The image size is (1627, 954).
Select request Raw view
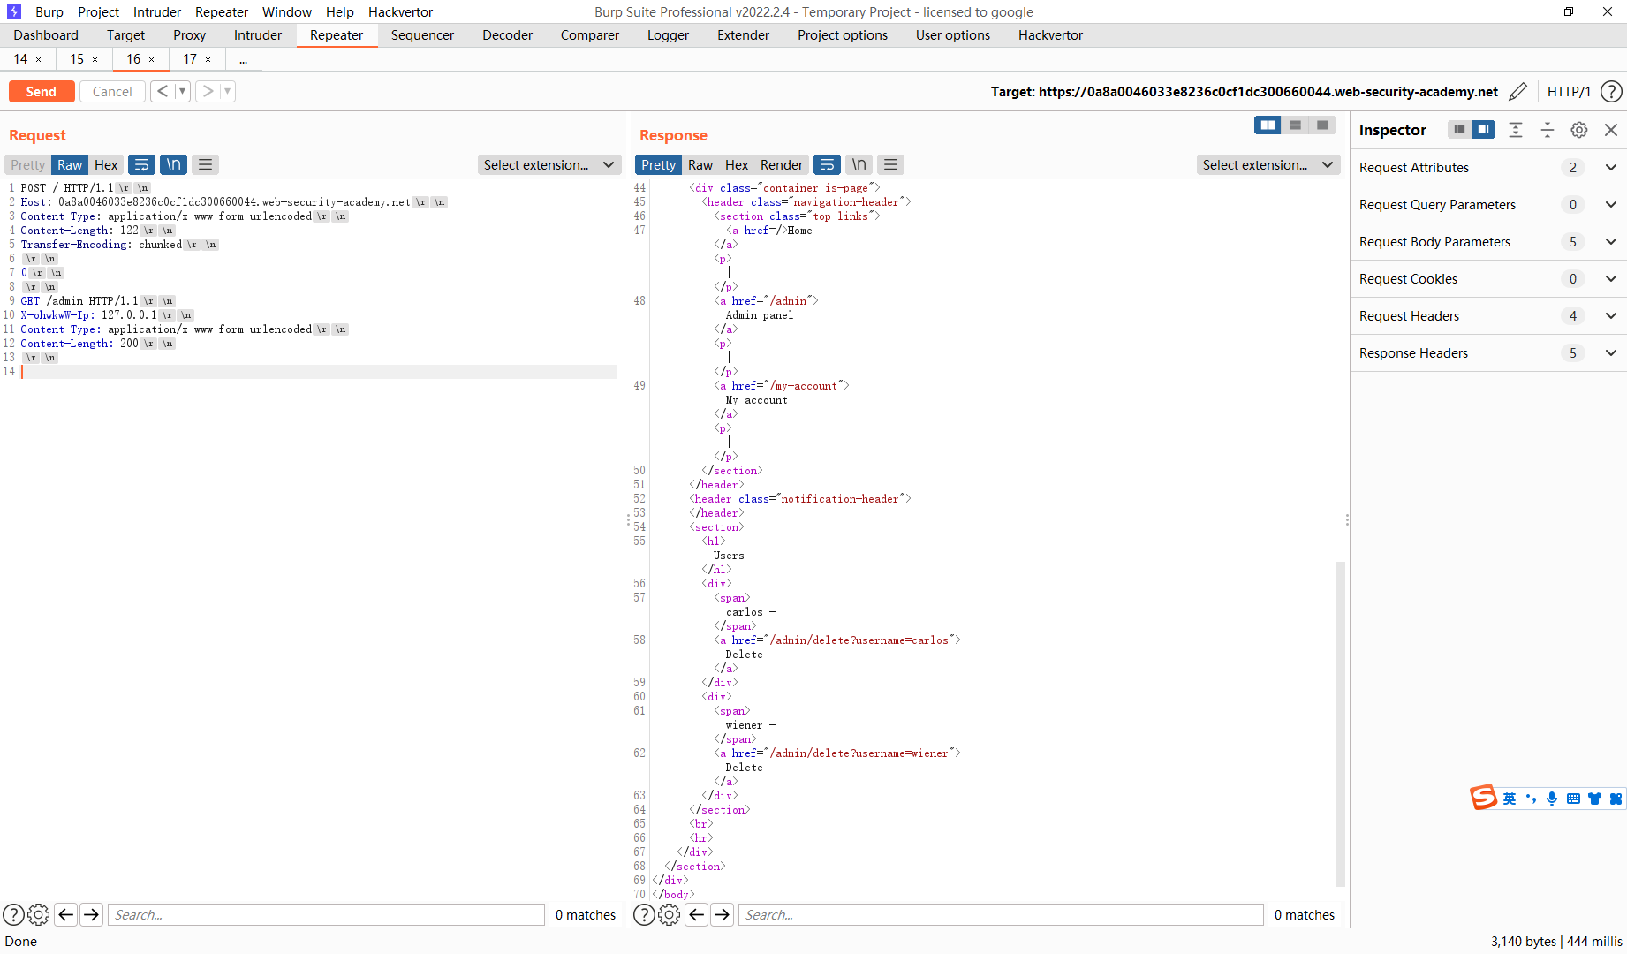point(70,165)
